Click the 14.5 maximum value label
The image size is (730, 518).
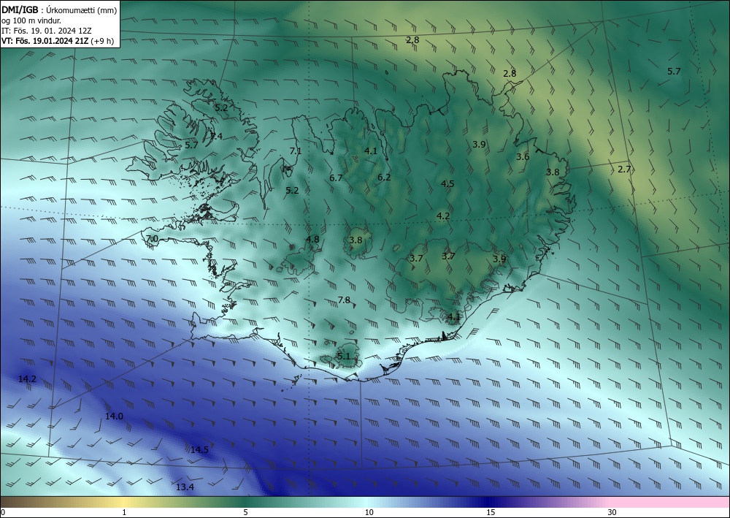(200, 450)
